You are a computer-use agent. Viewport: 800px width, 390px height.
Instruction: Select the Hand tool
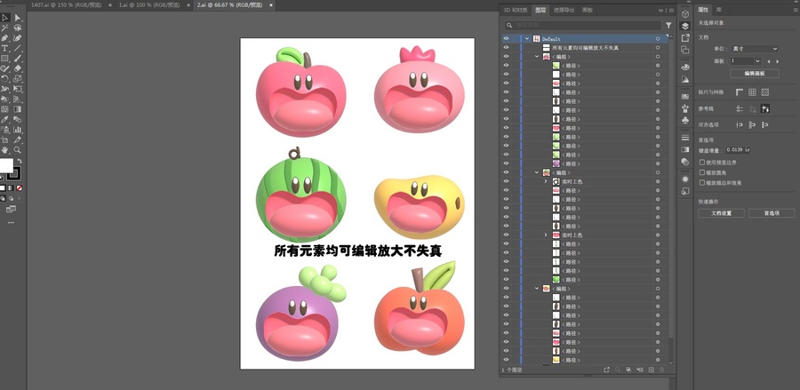4,150
